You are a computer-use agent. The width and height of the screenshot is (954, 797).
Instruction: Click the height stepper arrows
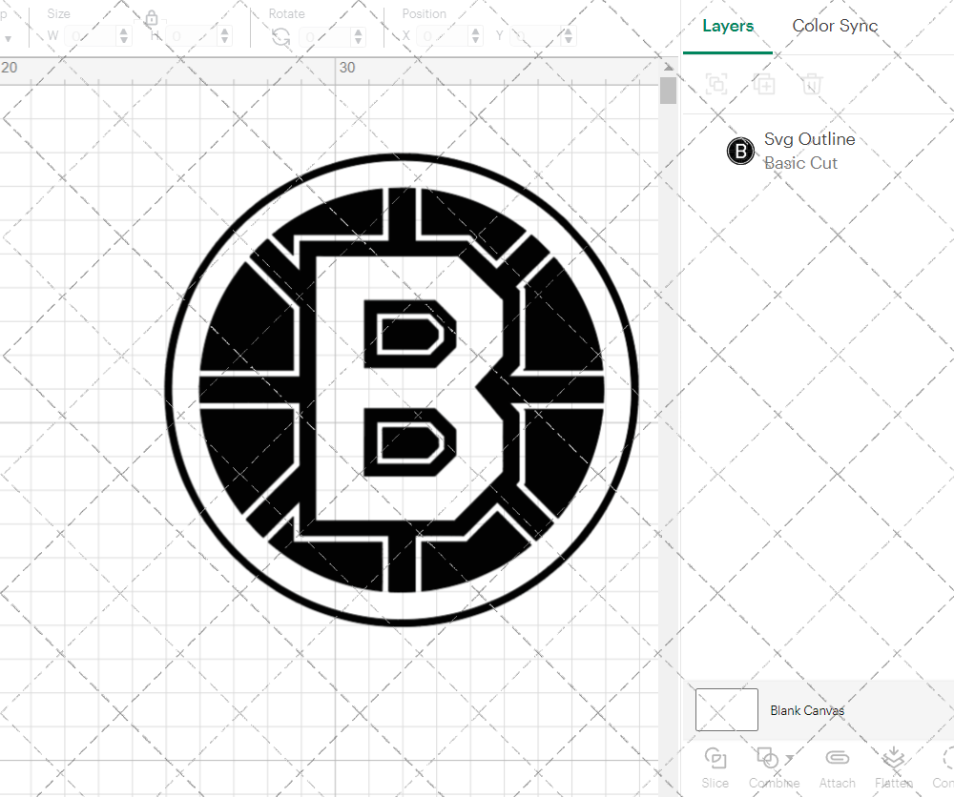point(225,36)
